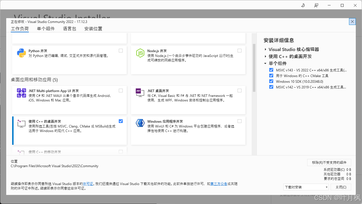Expand 使用 C++ 的桌面开发 details node
Image resolution: width=362 pixels, height=204 pixels.
266,56
